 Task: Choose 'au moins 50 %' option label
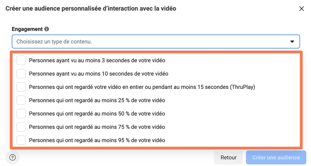pyautogui.click(x=97, y=114)
